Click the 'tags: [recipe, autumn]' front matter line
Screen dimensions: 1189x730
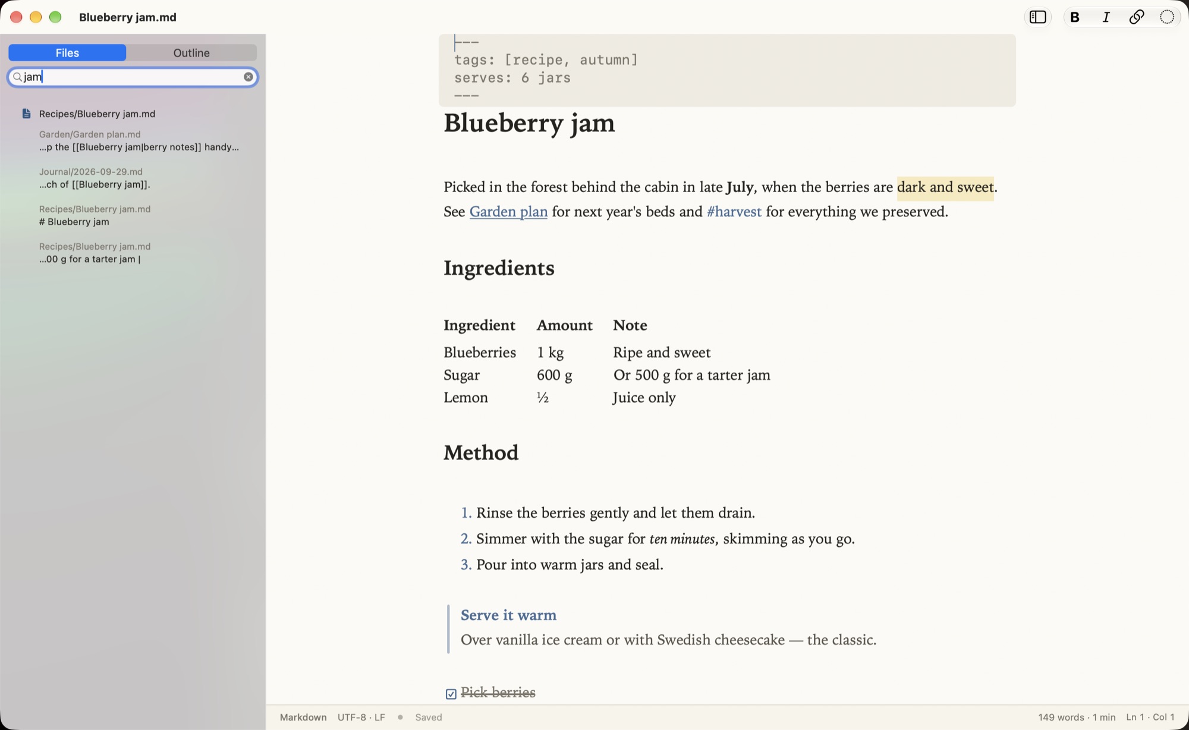(546, 60)
